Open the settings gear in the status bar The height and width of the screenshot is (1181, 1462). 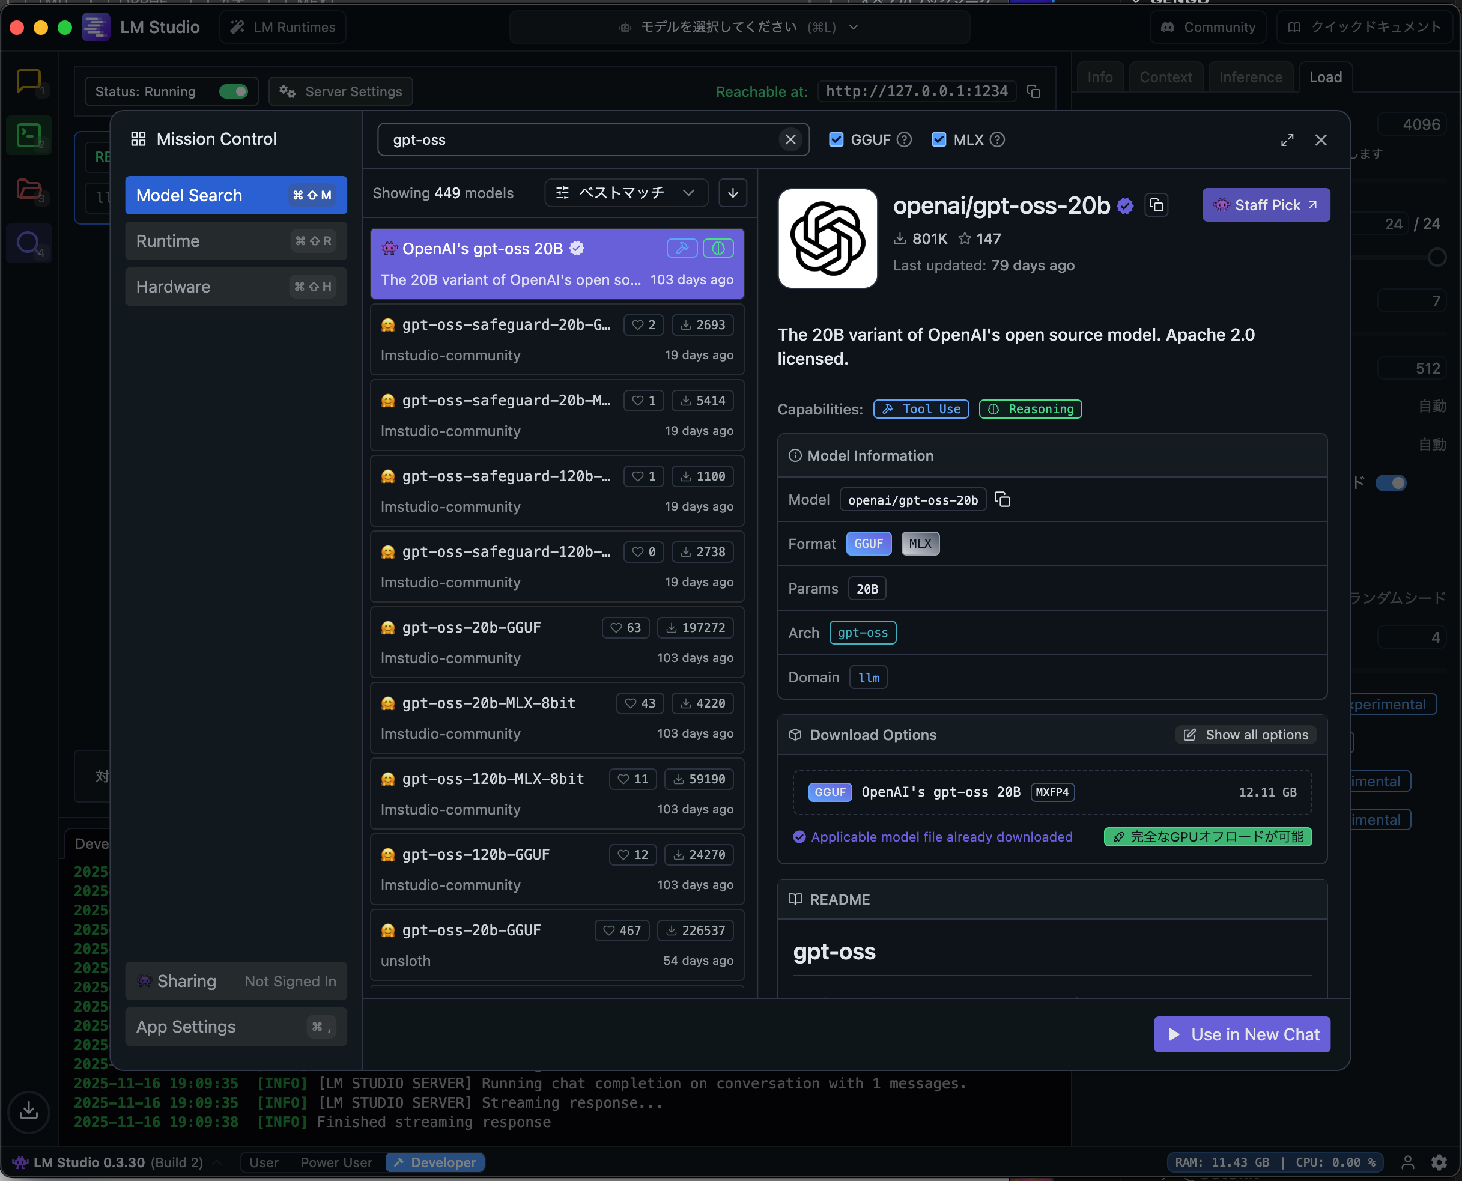pyautogui.click(x=1438, y=1162)
